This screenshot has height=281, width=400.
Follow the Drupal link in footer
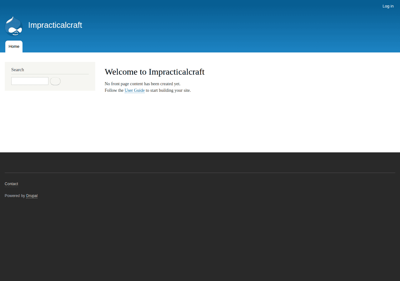pyautogui.click(x=32, y=196)
